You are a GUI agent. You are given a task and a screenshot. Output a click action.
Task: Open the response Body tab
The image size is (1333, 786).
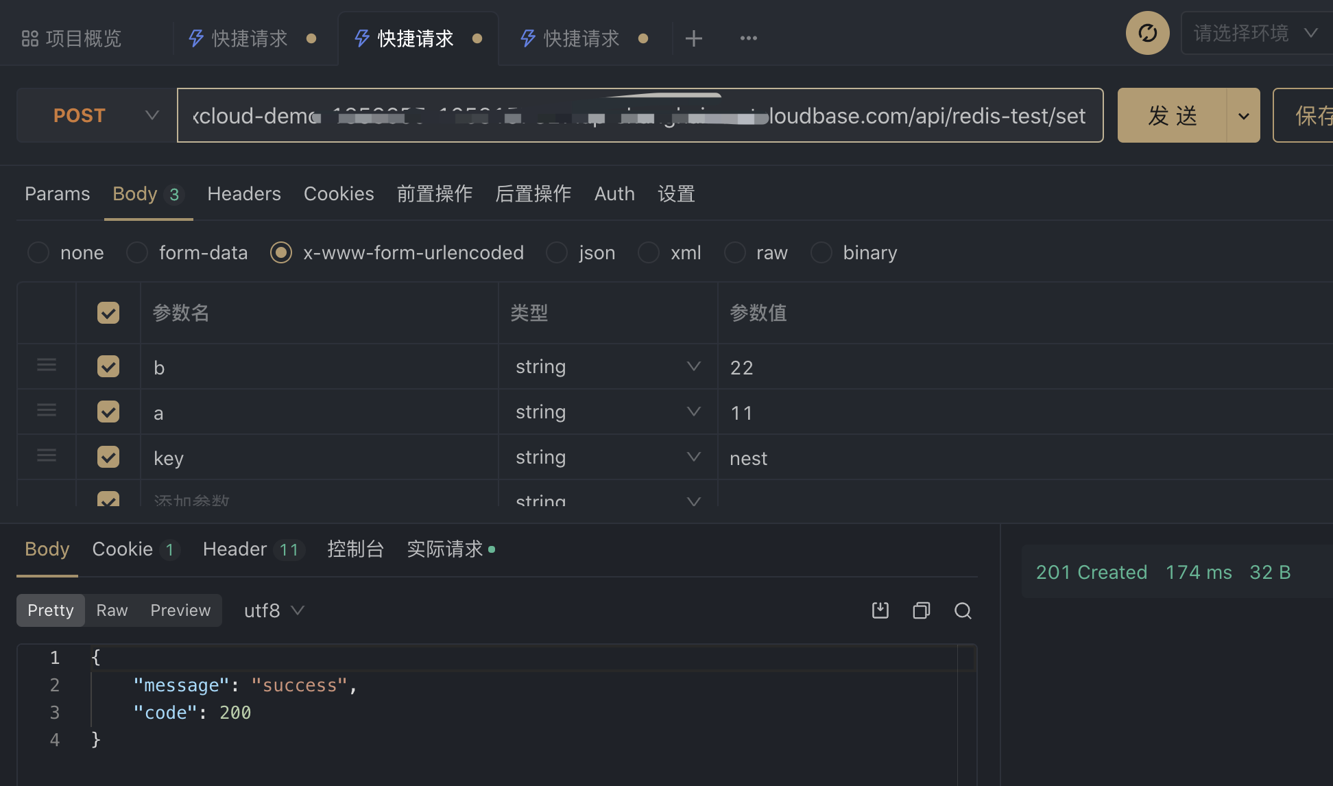[47, 549]
